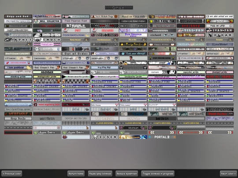
Task: Select the FRIENDLY FIRE blinkie with red X
Action: point(162,81)
